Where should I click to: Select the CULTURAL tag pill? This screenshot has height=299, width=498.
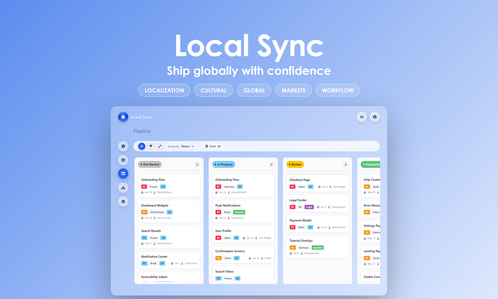(x=214, y=90)
